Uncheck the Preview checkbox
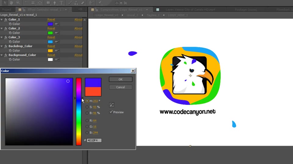The height and width of the screenshot is (164, 293). [111, 112]
